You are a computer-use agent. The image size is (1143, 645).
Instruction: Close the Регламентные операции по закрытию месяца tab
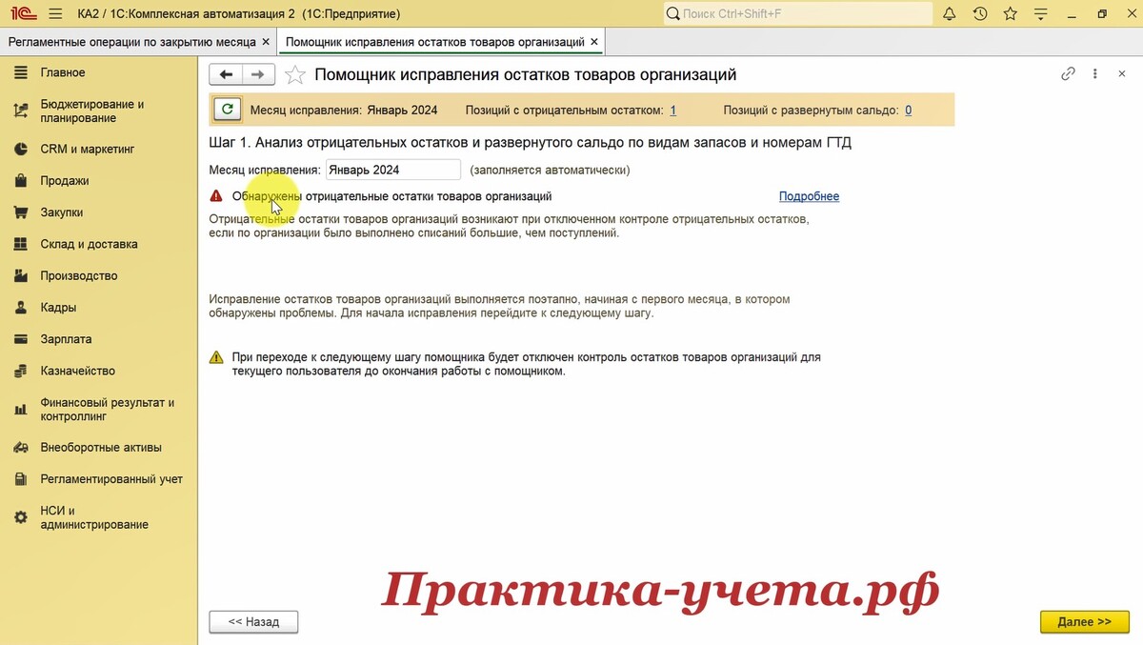[266, 42]
